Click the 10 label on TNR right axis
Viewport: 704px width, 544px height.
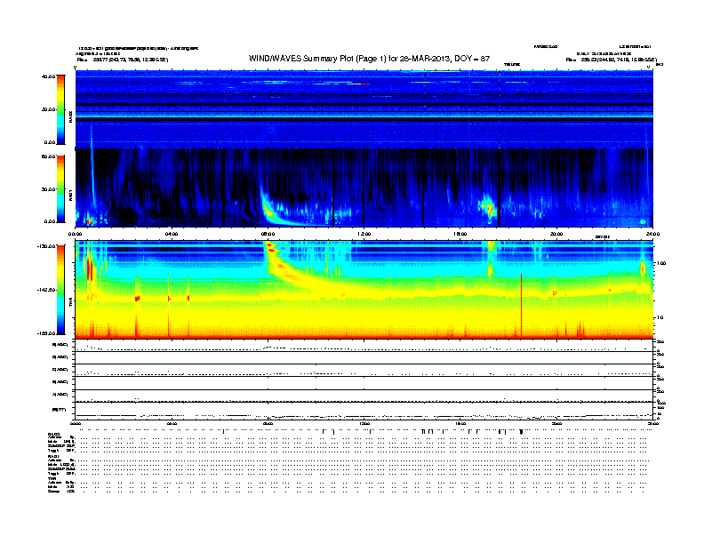[660, 317]
